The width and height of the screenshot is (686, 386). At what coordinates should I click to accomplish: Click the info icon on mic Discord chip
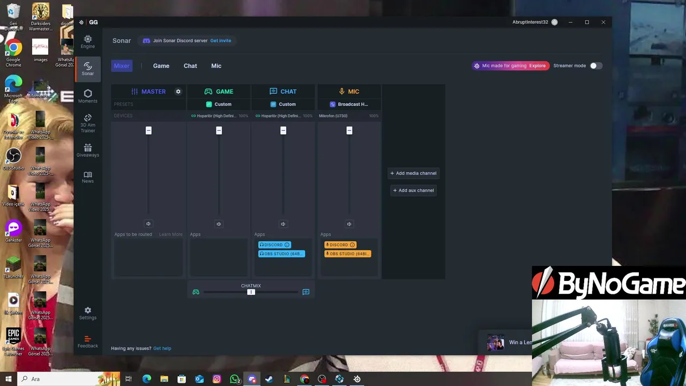pos(352,245)
